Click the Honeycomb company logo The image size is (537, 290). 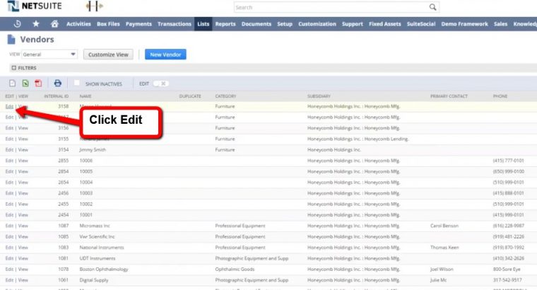pyautogui.click(x=94, y=6)
